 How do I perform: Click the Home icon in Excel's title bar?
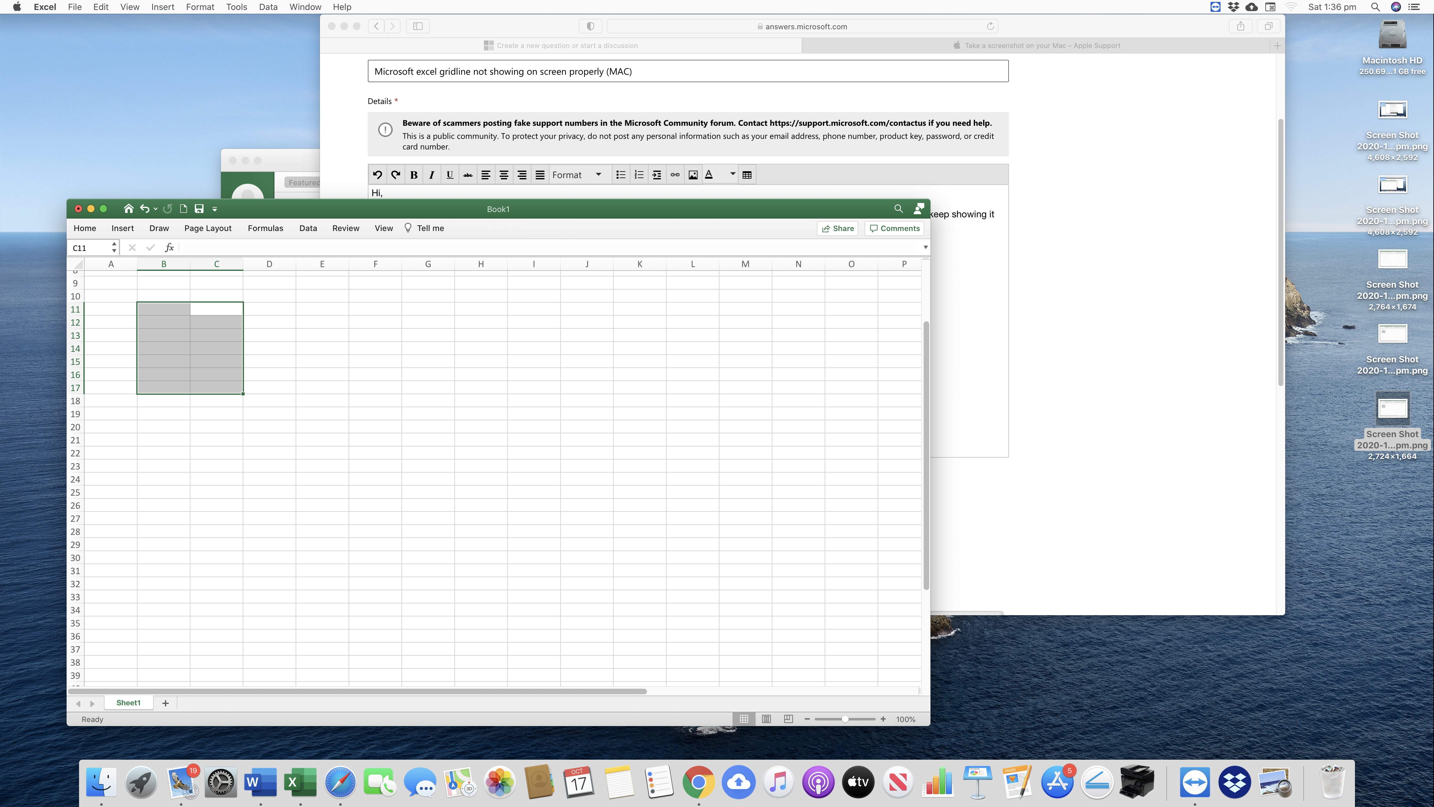point(129,209)
